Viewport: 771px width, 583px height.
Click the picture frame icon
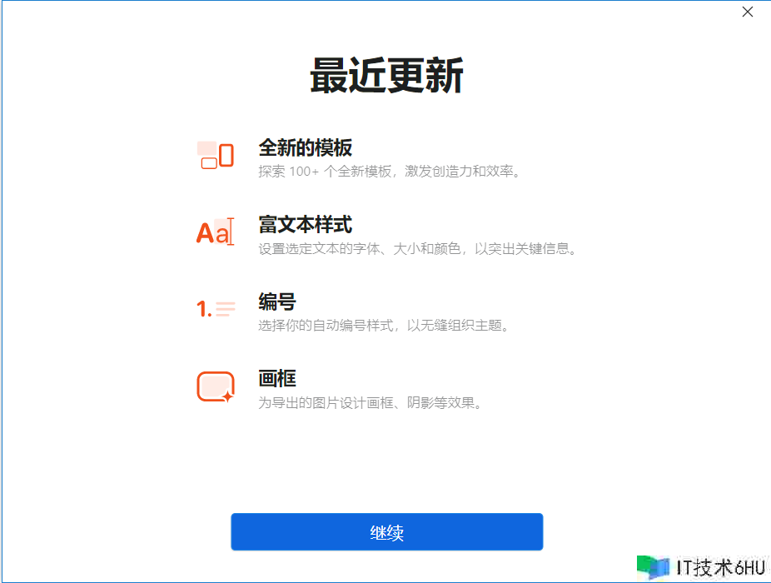215,386
